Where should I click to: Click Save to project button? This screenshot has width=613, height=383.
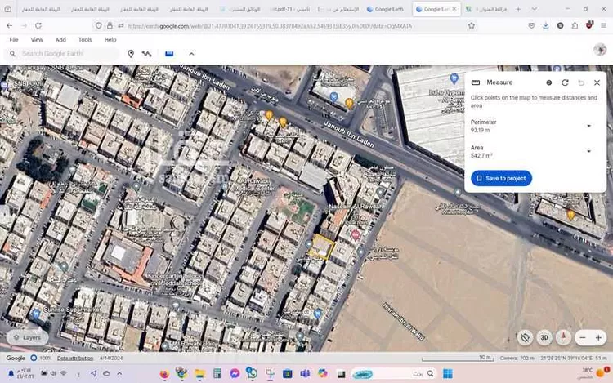(x=501, y=178)
